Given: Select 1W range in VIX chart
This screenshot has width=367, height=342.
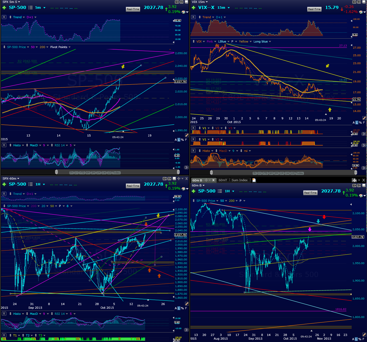Looking at the screenshot, I should pos(287,173).
